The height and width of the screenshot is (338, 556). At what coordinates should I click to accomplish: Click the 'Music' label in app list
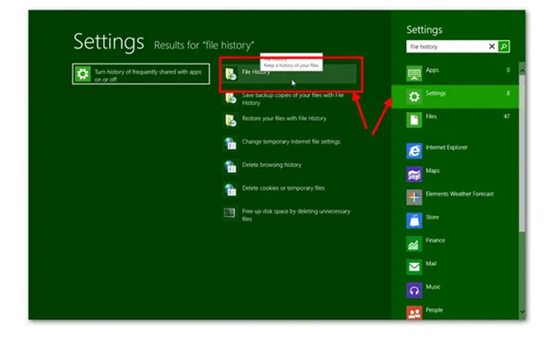point(433,287)
